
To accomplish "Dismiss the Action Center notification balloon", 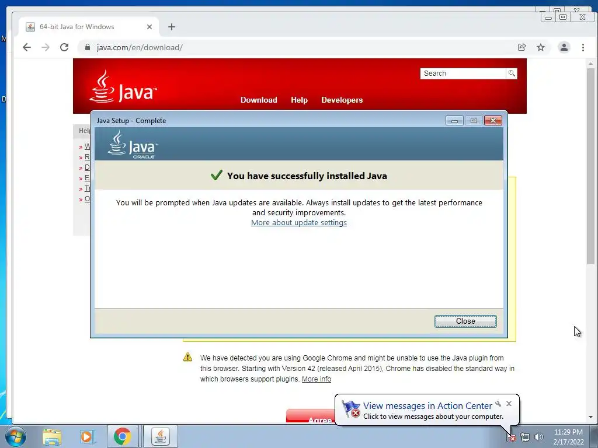I will (x=509, y=404).
